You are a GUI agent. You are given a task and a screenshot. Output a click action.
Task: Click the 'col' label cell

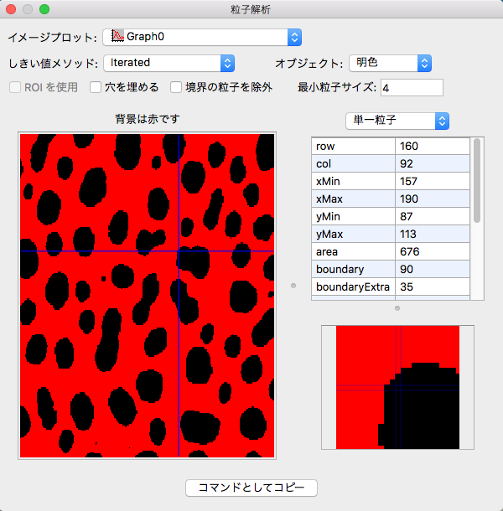(353, 163)
